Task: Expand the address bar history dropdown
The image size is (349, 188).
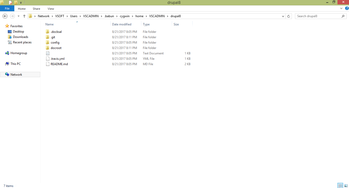Action: tap(283, 16)
